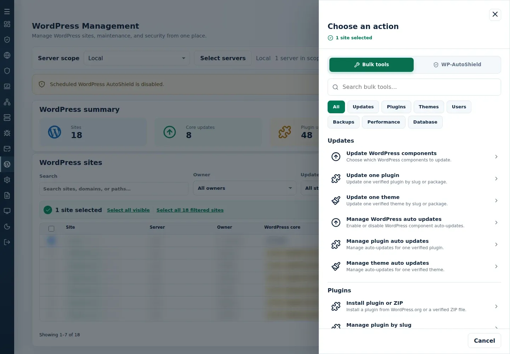This screenshot has height=354, width=510.
Task: Click the Select servers button
Action: coord(223,58)
